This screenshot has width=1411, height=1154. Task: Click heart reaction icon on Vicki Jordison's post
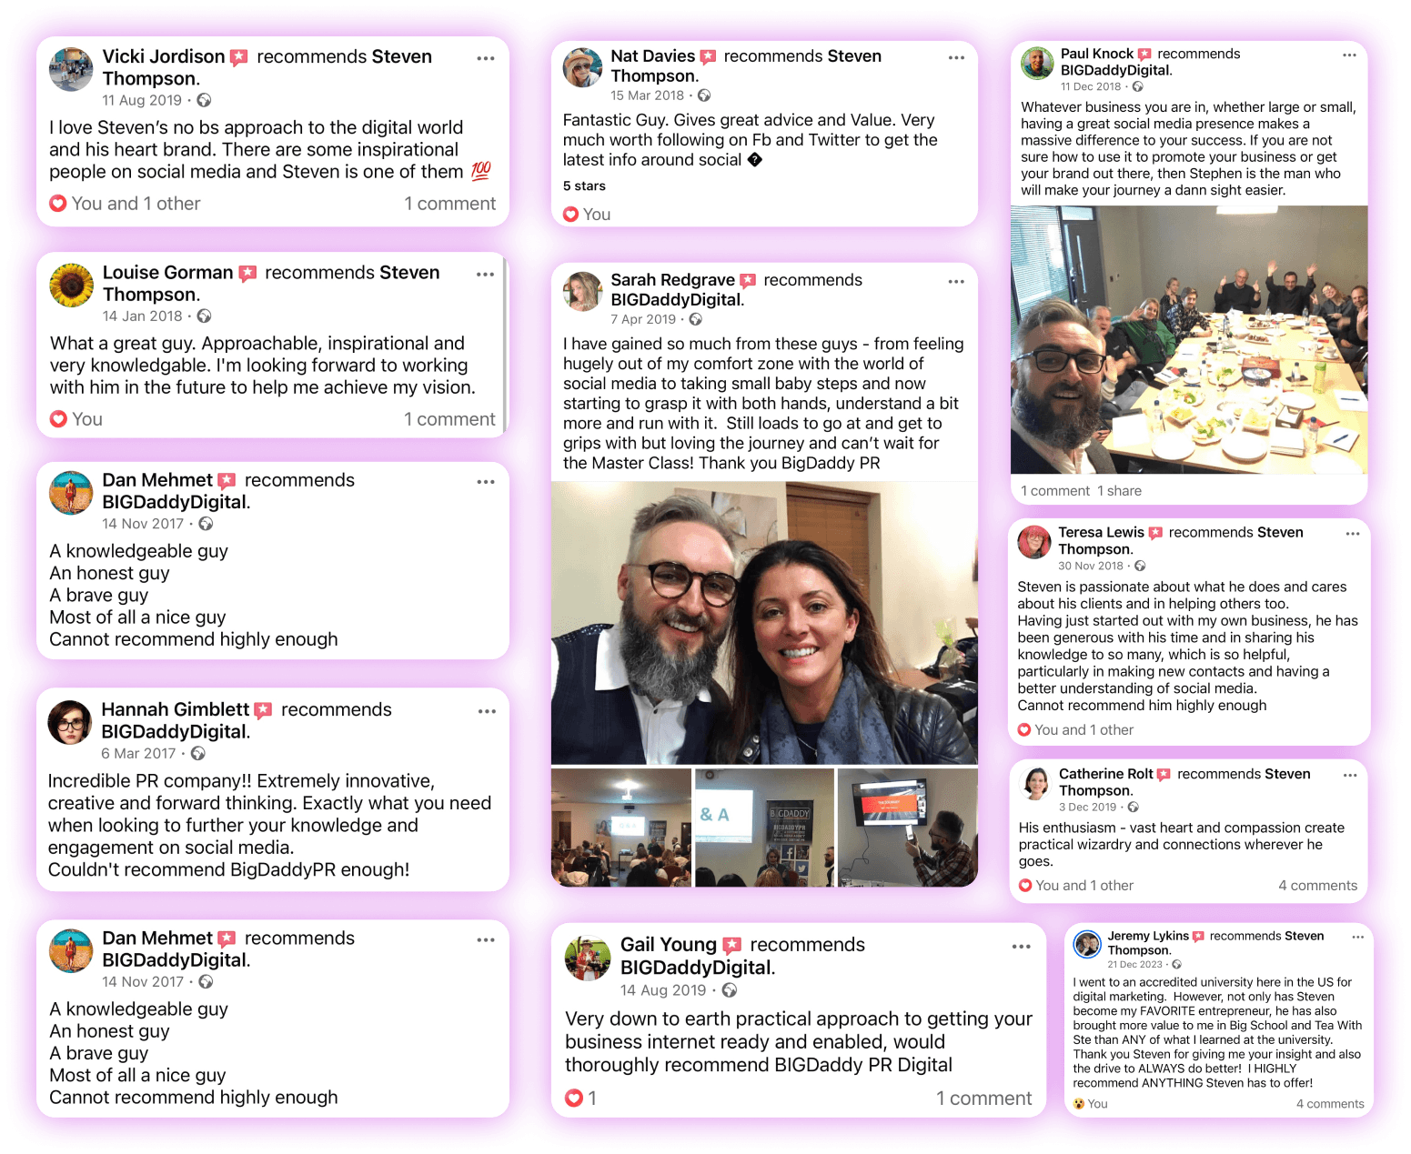58,204
